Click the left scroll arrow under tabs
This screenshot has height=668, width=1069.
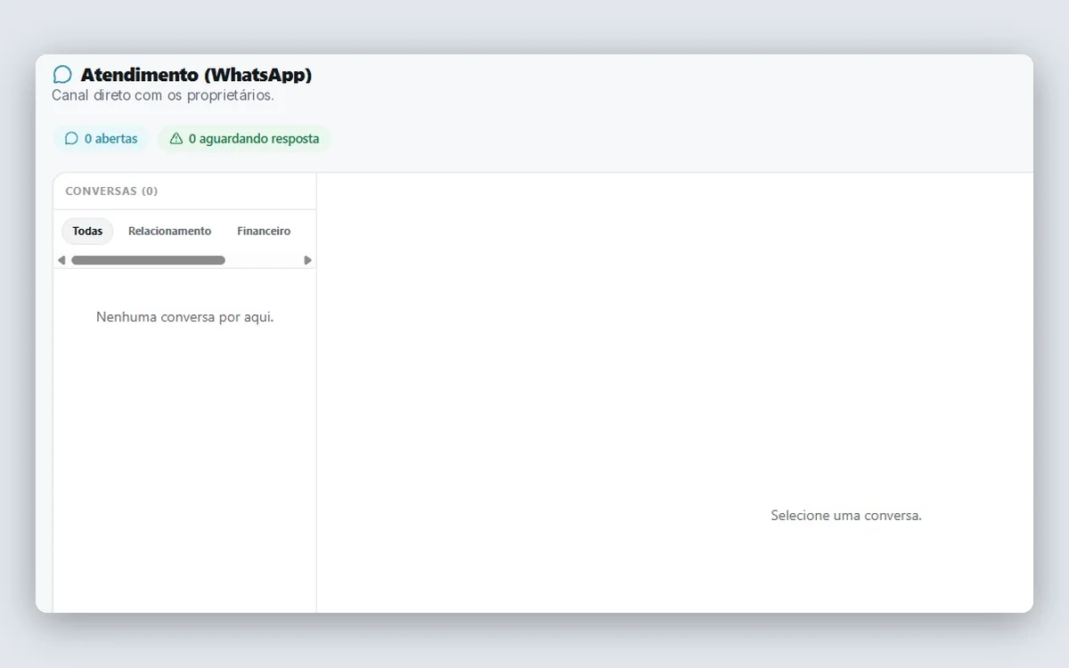point(61,260)
